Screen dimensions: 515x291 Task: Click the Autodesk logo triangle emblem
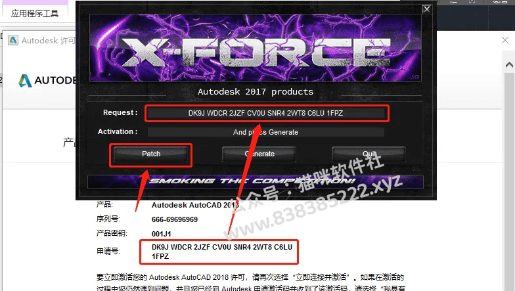(25, 81)
